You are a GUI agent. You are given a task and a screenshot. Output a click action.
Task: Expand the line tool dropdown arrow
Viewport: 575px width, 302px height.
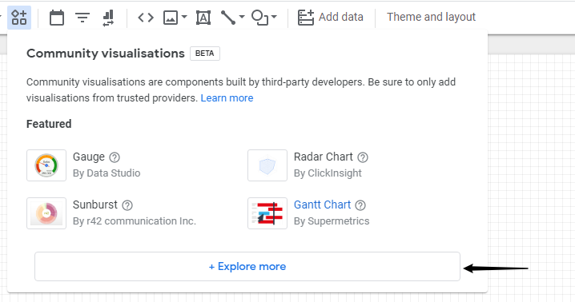coord(242,17)
